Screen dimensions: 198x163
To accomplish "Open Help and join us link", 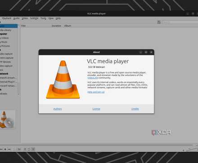I will pyautogui.click(x=96, y=92).
